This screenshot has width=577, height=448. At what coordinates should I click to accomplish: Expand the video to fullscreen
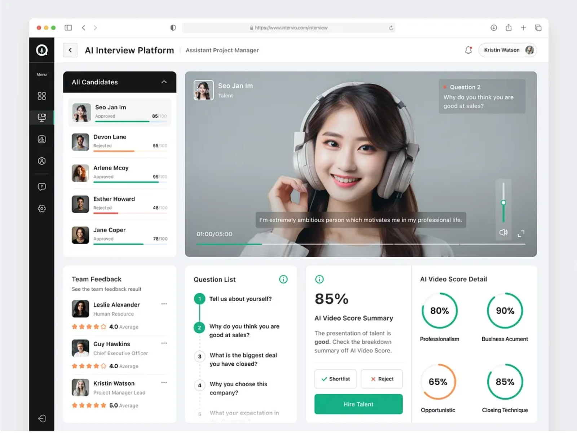[x=521, y=234]
